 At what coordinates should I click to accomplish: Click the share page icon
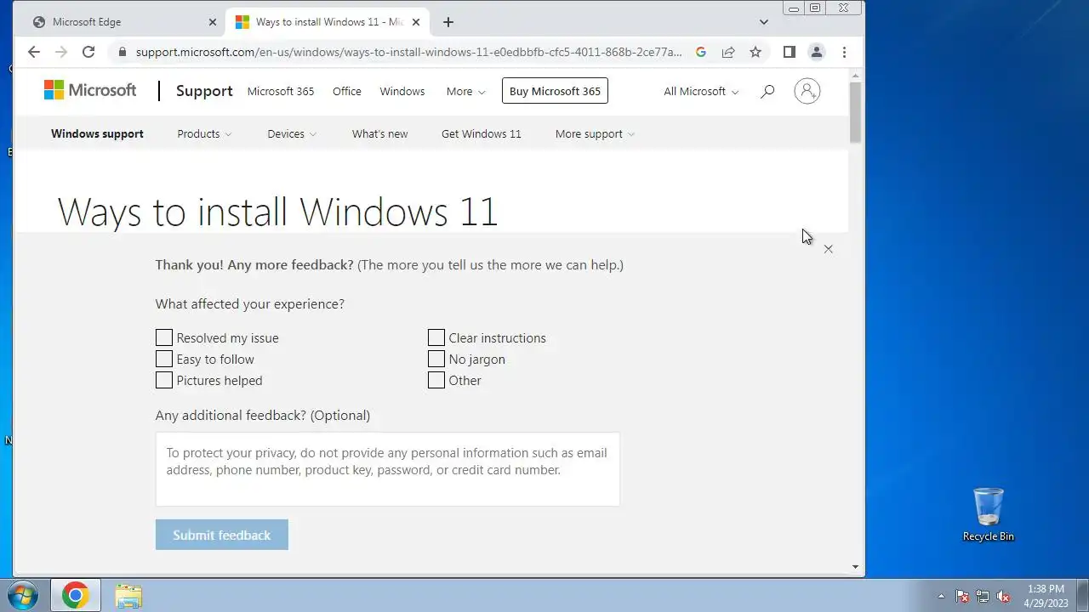728,52
